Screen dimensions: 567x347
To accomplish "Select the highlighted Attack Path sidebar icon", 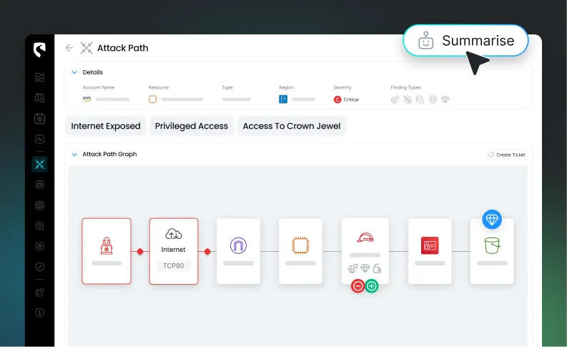I will click(39, 165).
